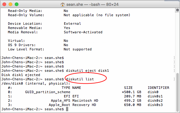This screenshot has height=113, width=180.
Task: Click the 'Macintosh HD' partition name
Action: coord(85,100)
